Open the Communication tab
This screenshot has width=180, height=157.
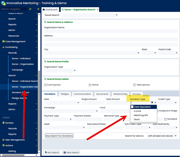(82, 94)
